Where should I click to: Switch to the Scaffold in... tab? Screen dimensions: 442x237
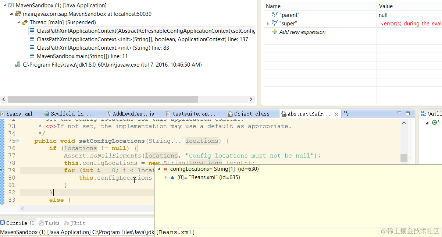pos(69,114)
